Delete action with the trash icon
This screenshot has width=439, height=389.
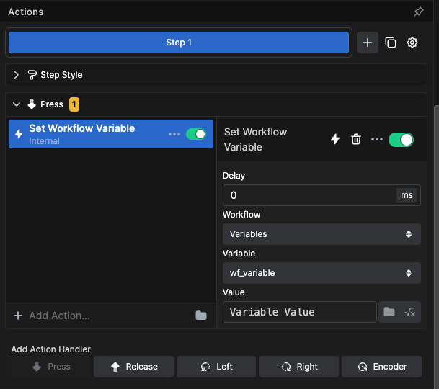(356, 139)
